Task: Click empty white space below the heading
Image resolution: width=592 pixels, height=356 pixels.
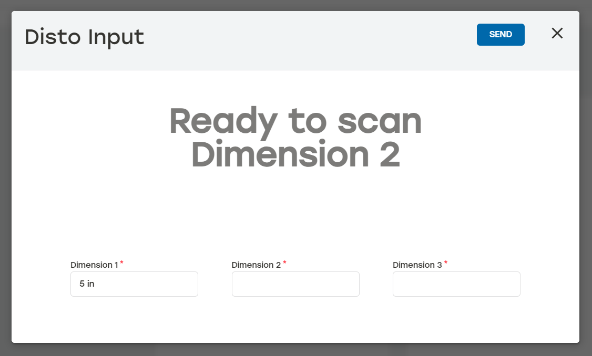Action: [x=295, y=210]
